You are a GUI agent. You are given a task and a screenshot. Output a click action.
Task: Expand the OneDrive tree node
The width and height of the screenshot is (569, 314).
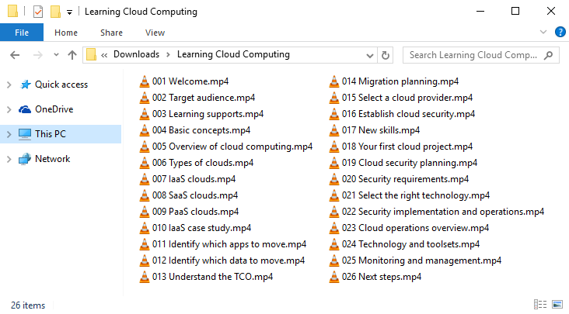coord(9,109)
